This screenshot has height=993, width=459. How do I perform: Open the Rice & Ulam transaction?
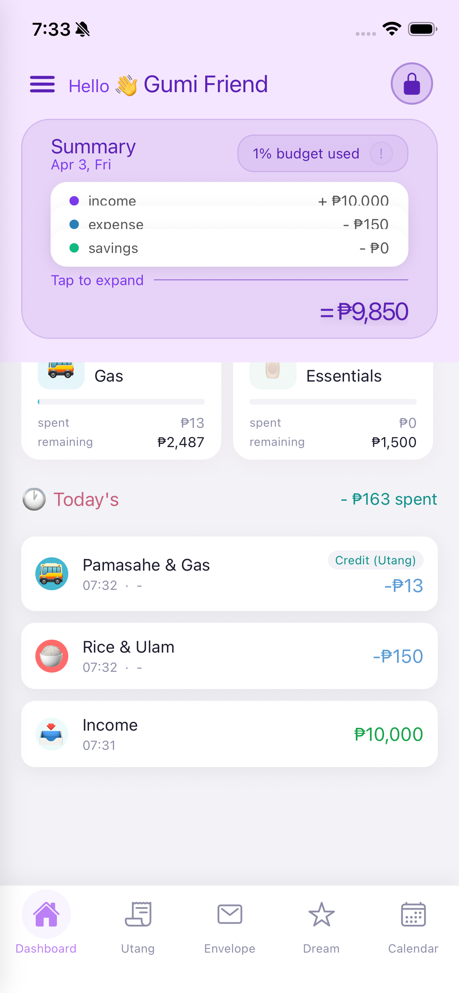point(229,656)
